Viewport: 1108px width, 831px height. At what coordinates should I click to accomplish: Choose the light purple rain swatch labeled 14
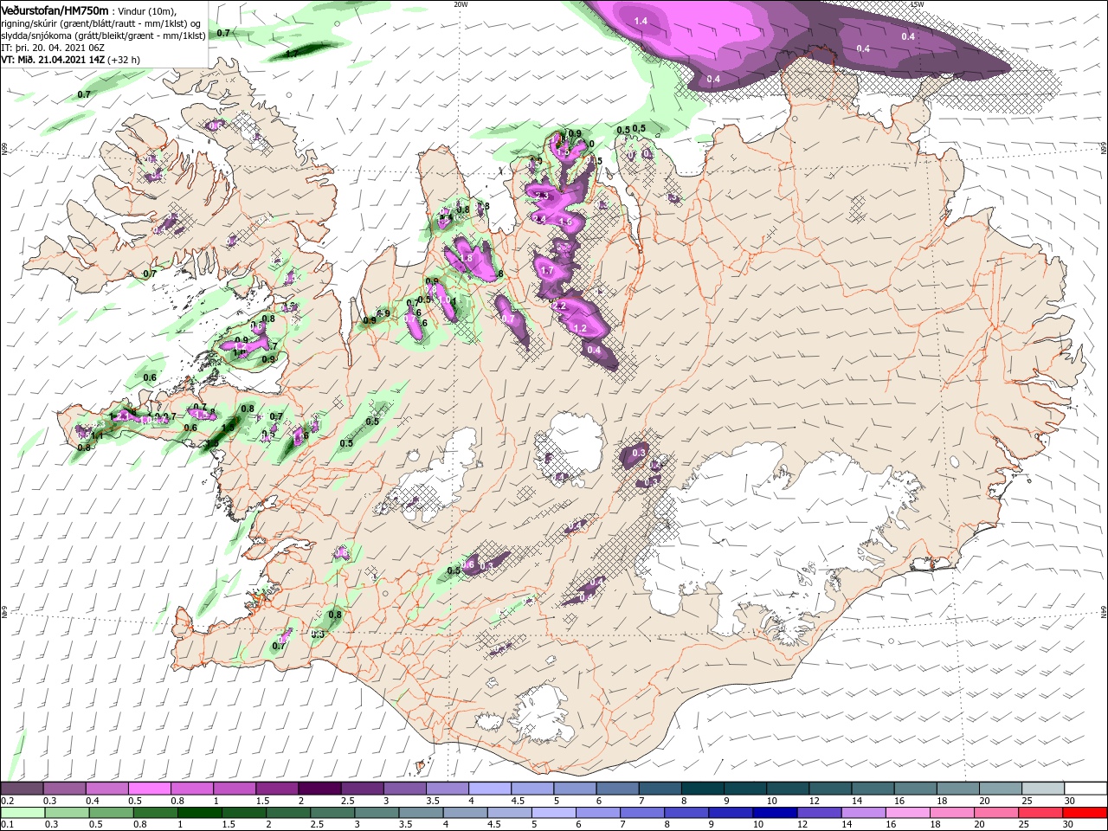point(863,812)
